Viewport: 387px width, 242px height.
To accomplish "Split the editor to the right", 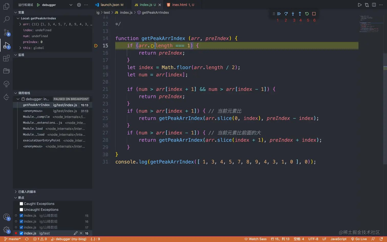I will (374, 5).
